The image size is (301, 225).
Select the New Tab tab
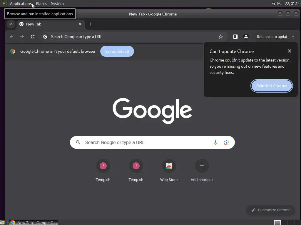tap(51, 24)
